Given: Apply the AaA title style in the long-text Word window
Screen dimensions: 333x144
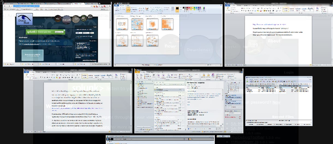Looking at the screenshot, I should coord(109,76).
